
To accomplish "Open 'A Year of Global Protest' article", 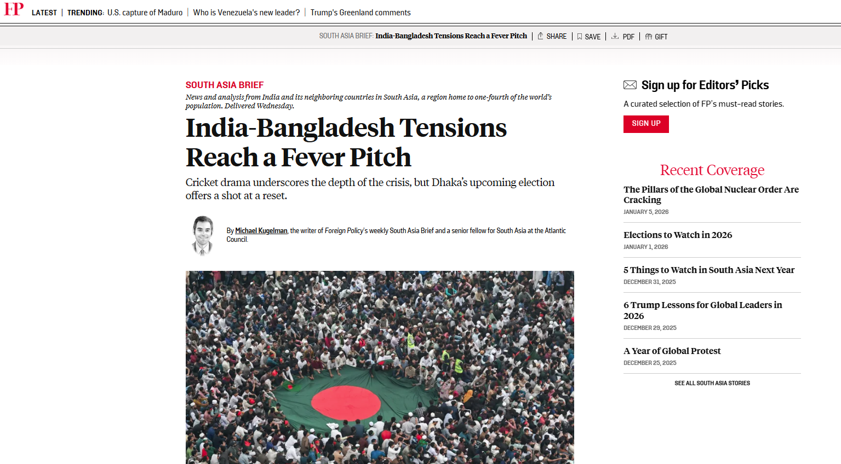I will click(672, 351).
